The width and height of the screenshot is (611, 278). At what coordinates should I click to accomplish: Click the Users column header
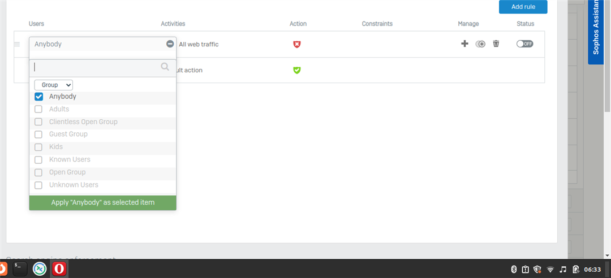pos(36,24)
